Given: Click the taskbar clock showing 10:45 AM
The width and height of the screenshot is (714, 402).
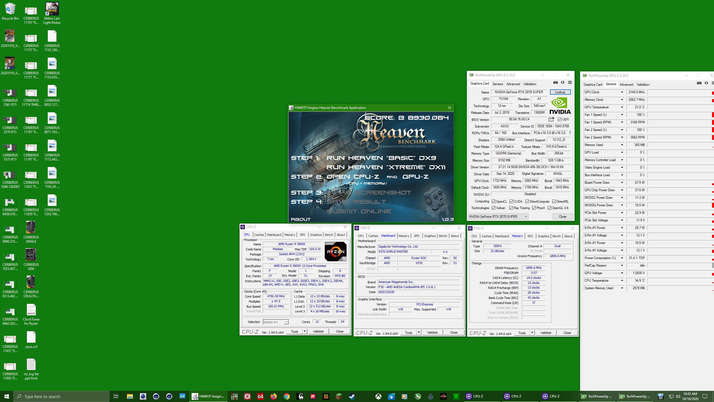Looking at the screenshot, I should [x=690, y=396].
